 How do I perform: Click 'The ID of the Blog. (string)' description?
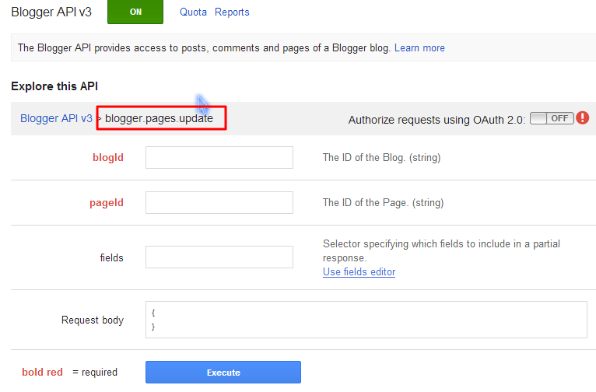(x=381, y=158)
